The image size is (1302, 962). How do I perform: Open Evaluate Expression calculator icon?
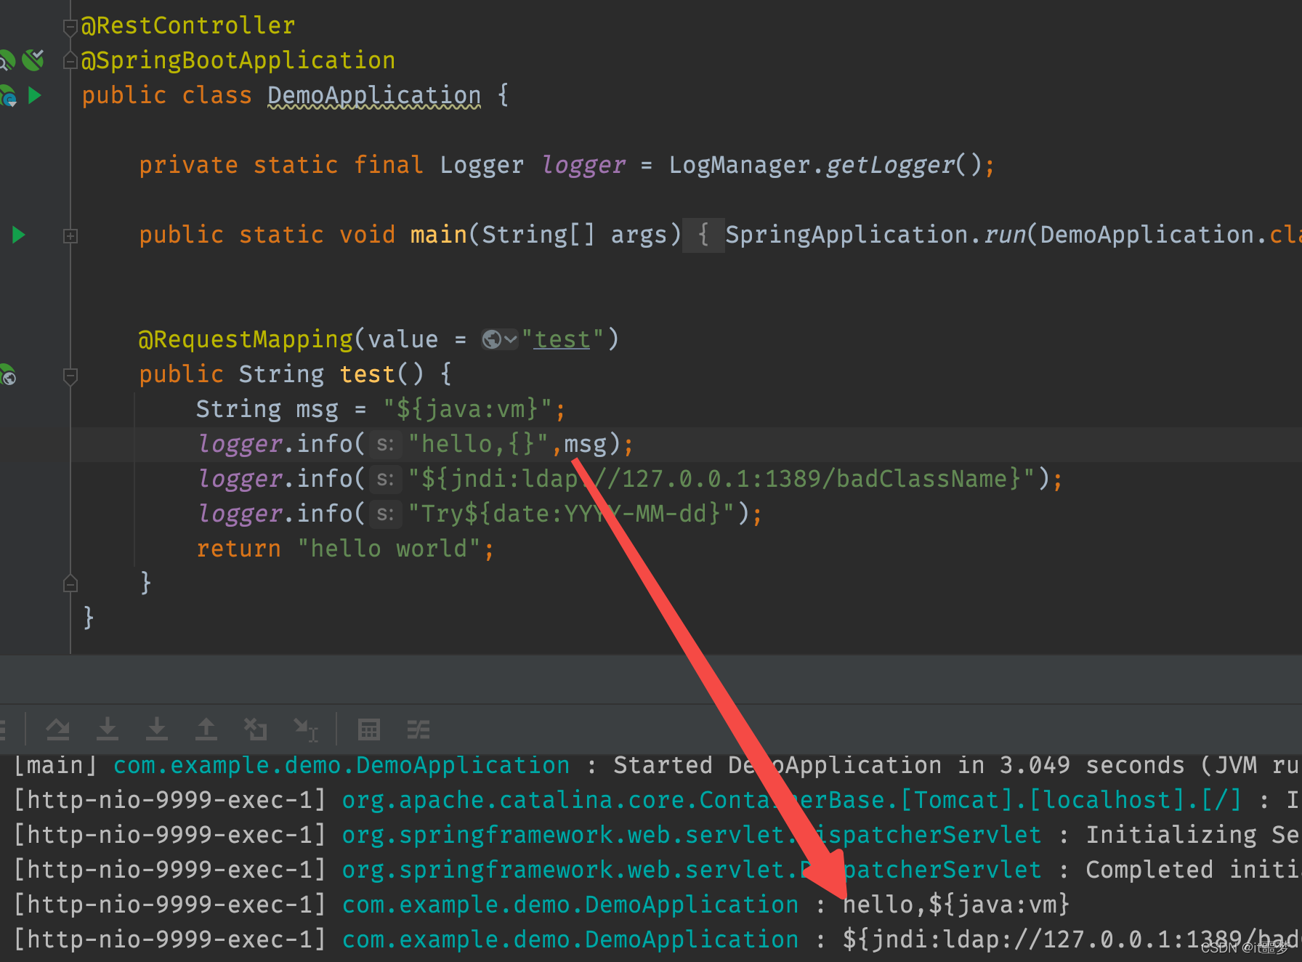[369, 729]
